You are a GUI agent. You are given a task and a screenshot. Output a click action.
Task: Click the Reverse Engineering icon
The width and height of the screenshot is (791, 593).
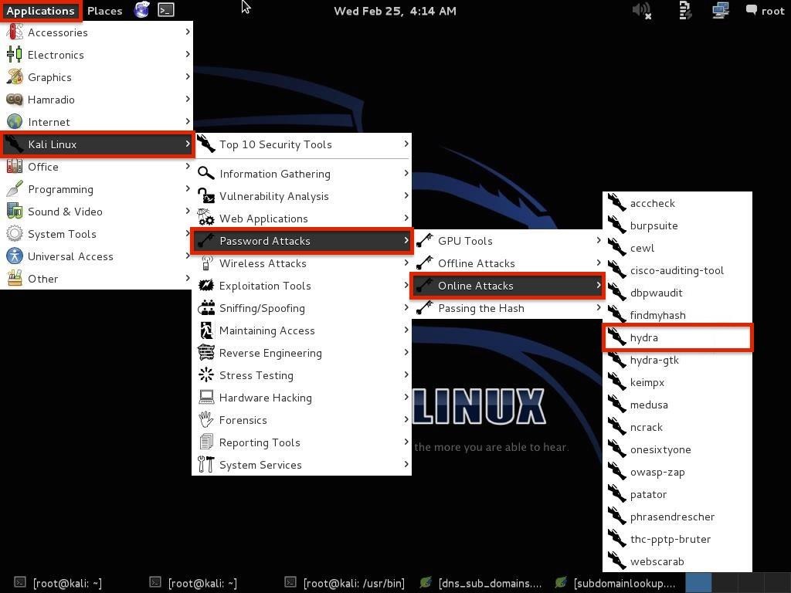(205, 352)
